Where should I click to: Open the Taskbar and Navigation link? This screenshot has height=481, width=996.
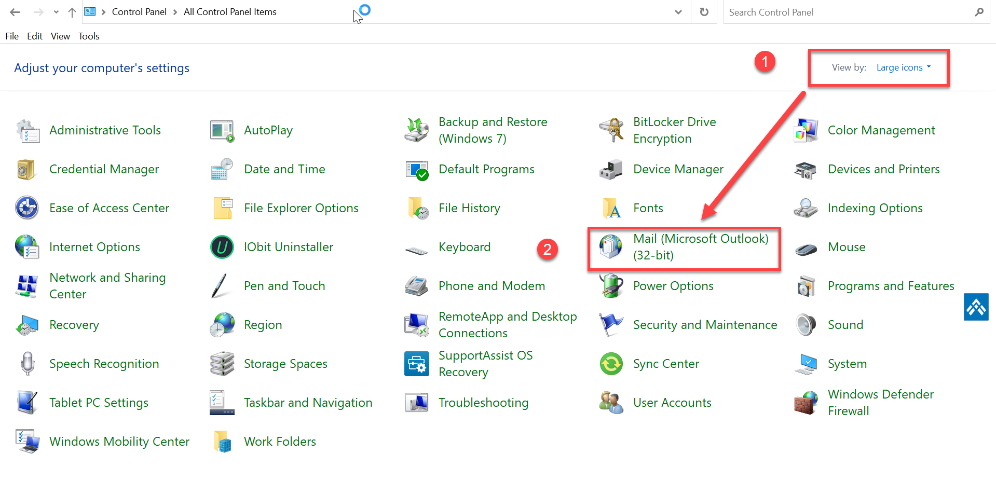tap(308, 403)
